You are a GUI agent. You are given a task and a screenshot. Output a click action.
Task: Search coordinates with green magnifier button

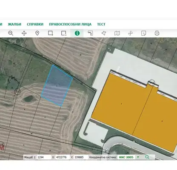click(x=147, y=157)
